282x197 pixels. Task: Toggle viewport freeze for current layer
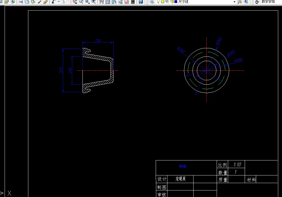[x=167, y=2]
